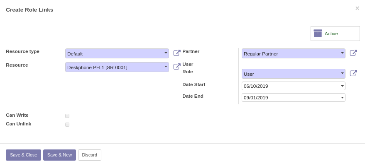Image resolution: width=365 pixels, height=166 pixels.
Task: Close the Create Role Links dialog
Action: 357,8
